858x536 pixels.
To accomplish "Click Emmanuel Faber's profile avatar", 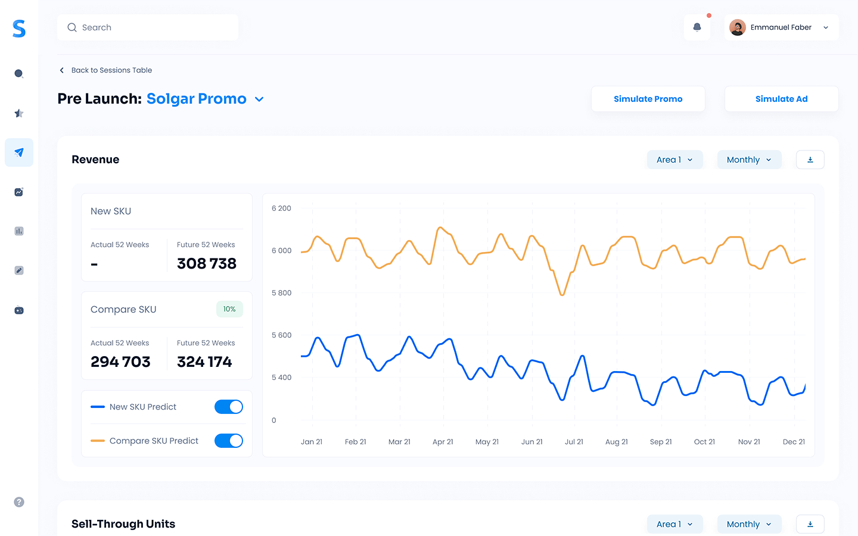I will [738, 27].
